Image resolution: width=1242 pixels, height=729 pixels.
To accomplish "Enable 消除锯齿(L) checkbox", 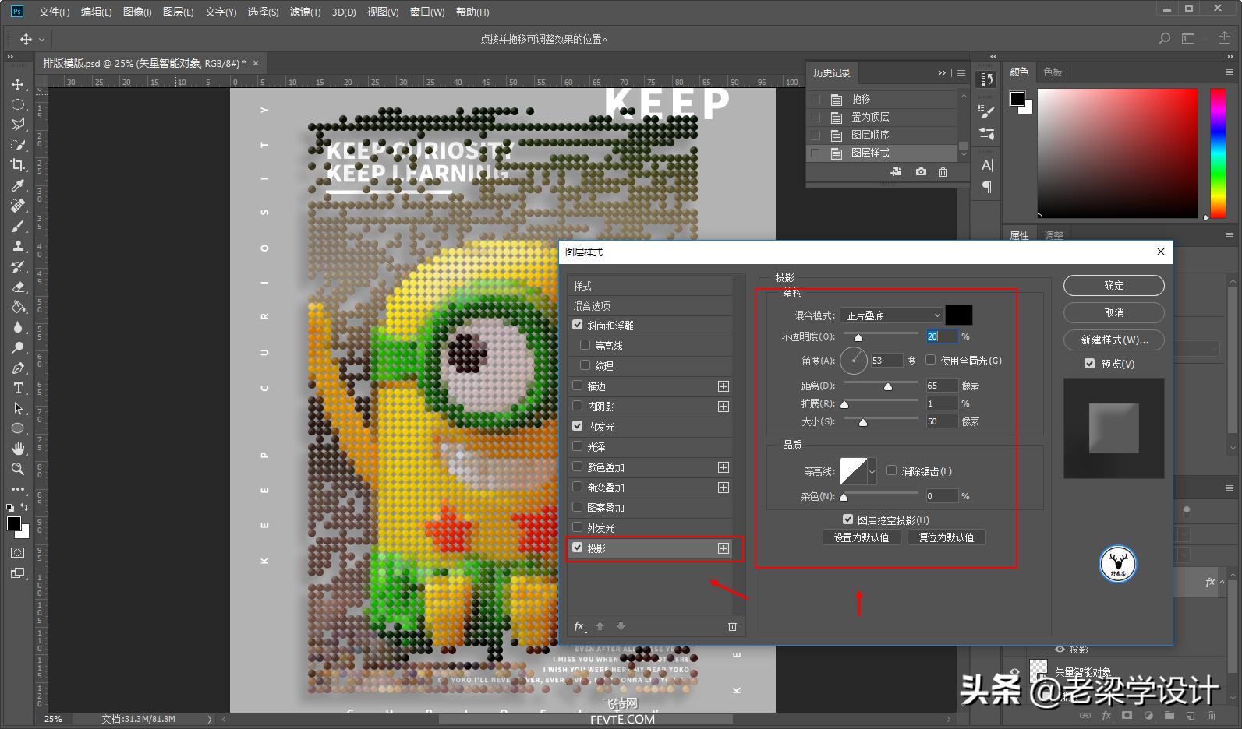I will [x=892, y=470].
